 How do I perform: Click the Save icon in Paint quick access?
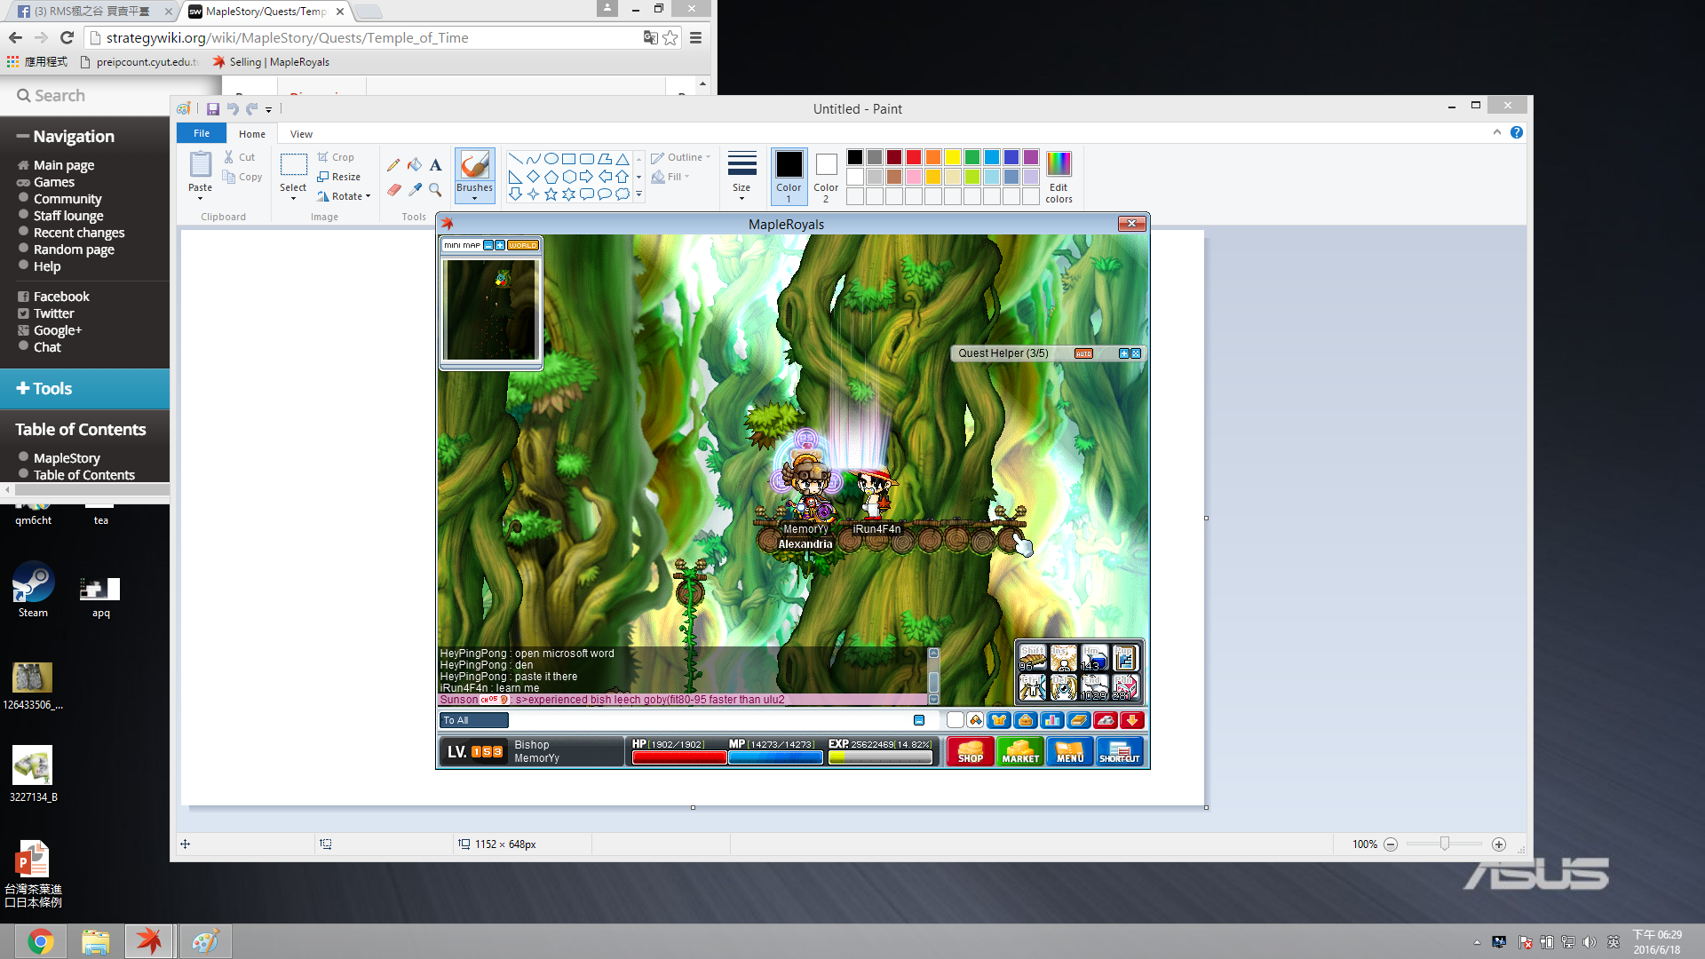[x=213, y=109]
